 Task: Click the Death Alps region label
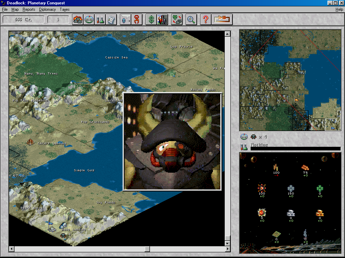click(30, 208)
